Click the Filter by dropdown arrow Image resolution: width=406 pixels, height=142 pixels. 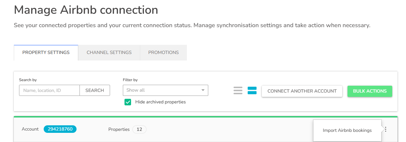click(203, 90)
